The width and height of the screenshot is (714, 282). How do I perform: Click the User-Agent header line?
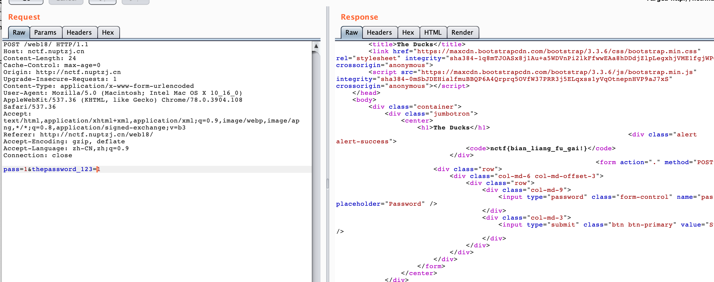pos(123,93)
